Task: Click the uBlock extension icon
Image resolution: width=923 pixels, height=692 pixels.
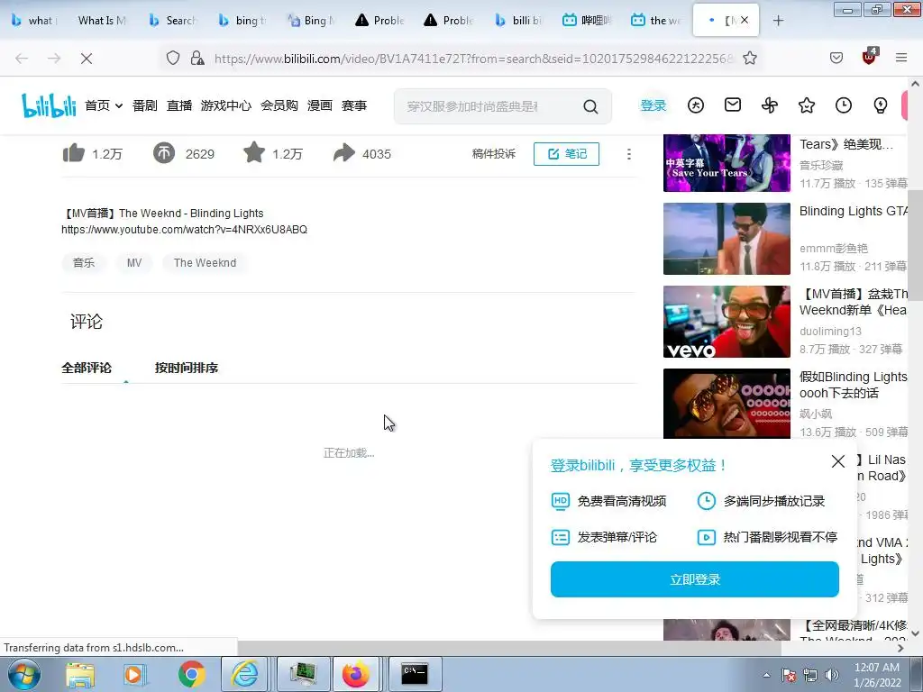Action: coord(869,57)
